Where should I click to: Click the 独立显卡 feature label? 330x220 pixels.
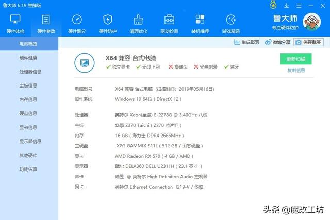click(x=121, y=67)
